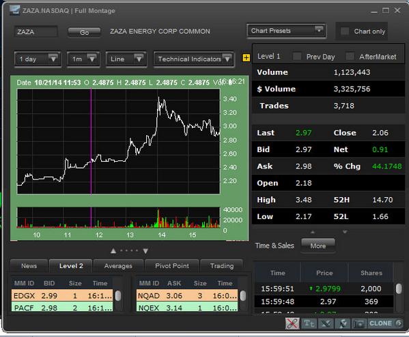Open the Averages tab
This screenshot has width=409, height=337.
118,266
